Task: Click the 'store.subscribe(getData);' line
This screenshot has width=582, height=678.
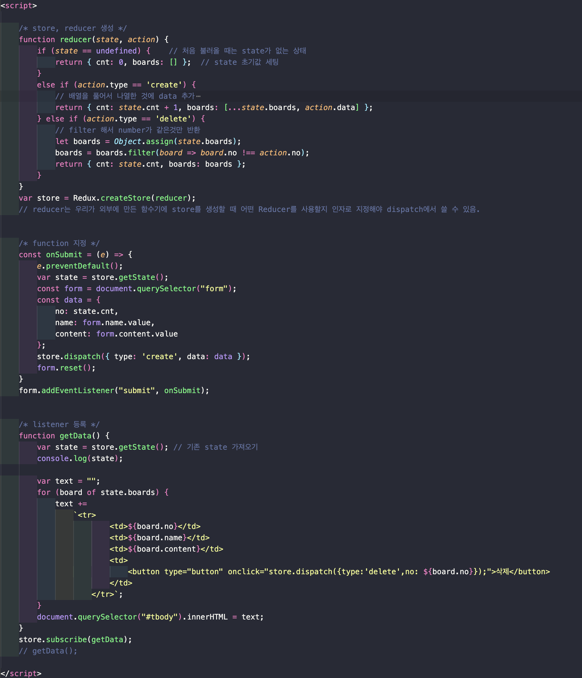Action: coord(75,639)
